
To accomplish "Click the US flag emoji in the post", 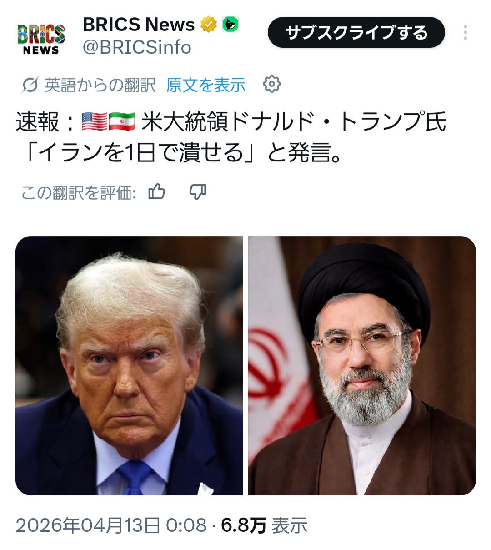I will coord(95,121).
